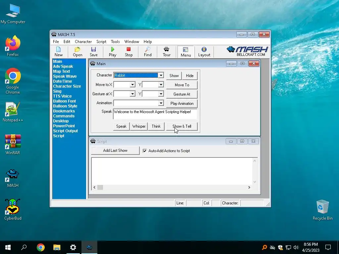Click the Speak button below the text box

pos(121,126)
